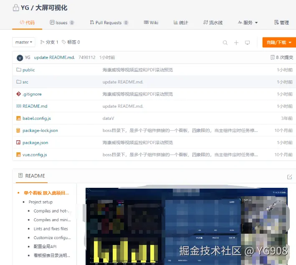
Task: Open commit hash 7498112
Action: coord(87,57)
